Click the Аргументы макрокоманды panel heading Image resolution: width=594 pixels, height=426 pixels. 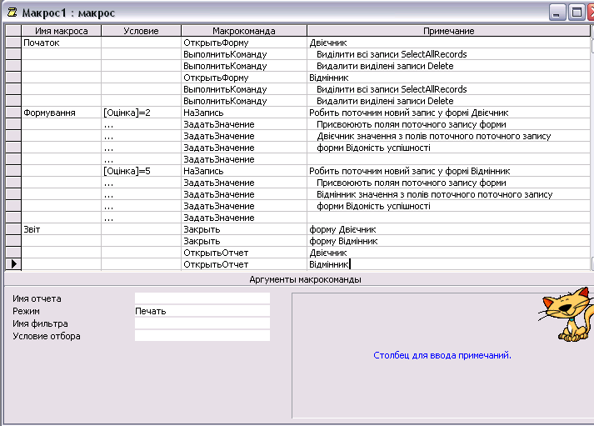[x=305, y=279]
